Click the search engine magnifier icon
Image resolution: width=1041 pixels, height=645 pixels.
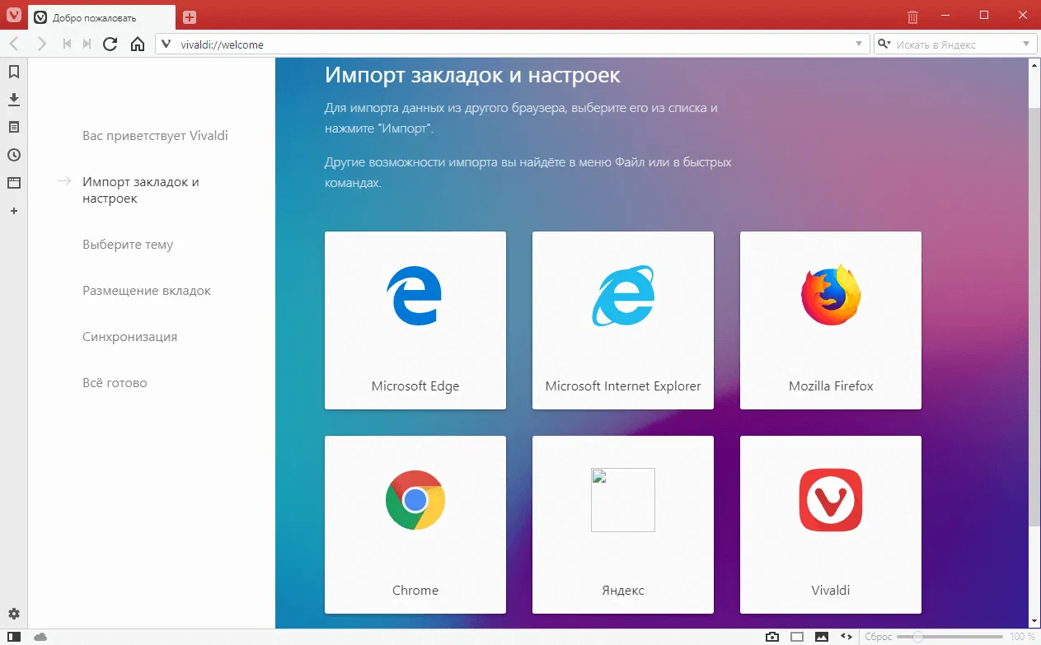pyautogui.click(x=885, y=44)
